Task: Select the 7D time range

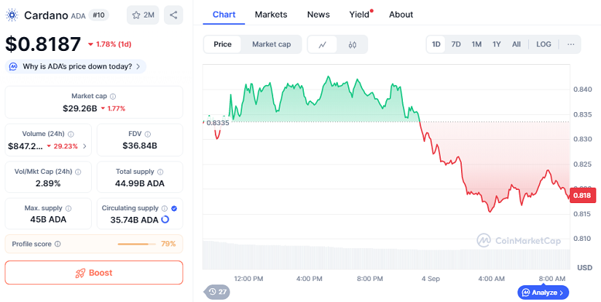Action: coord(456,44)
